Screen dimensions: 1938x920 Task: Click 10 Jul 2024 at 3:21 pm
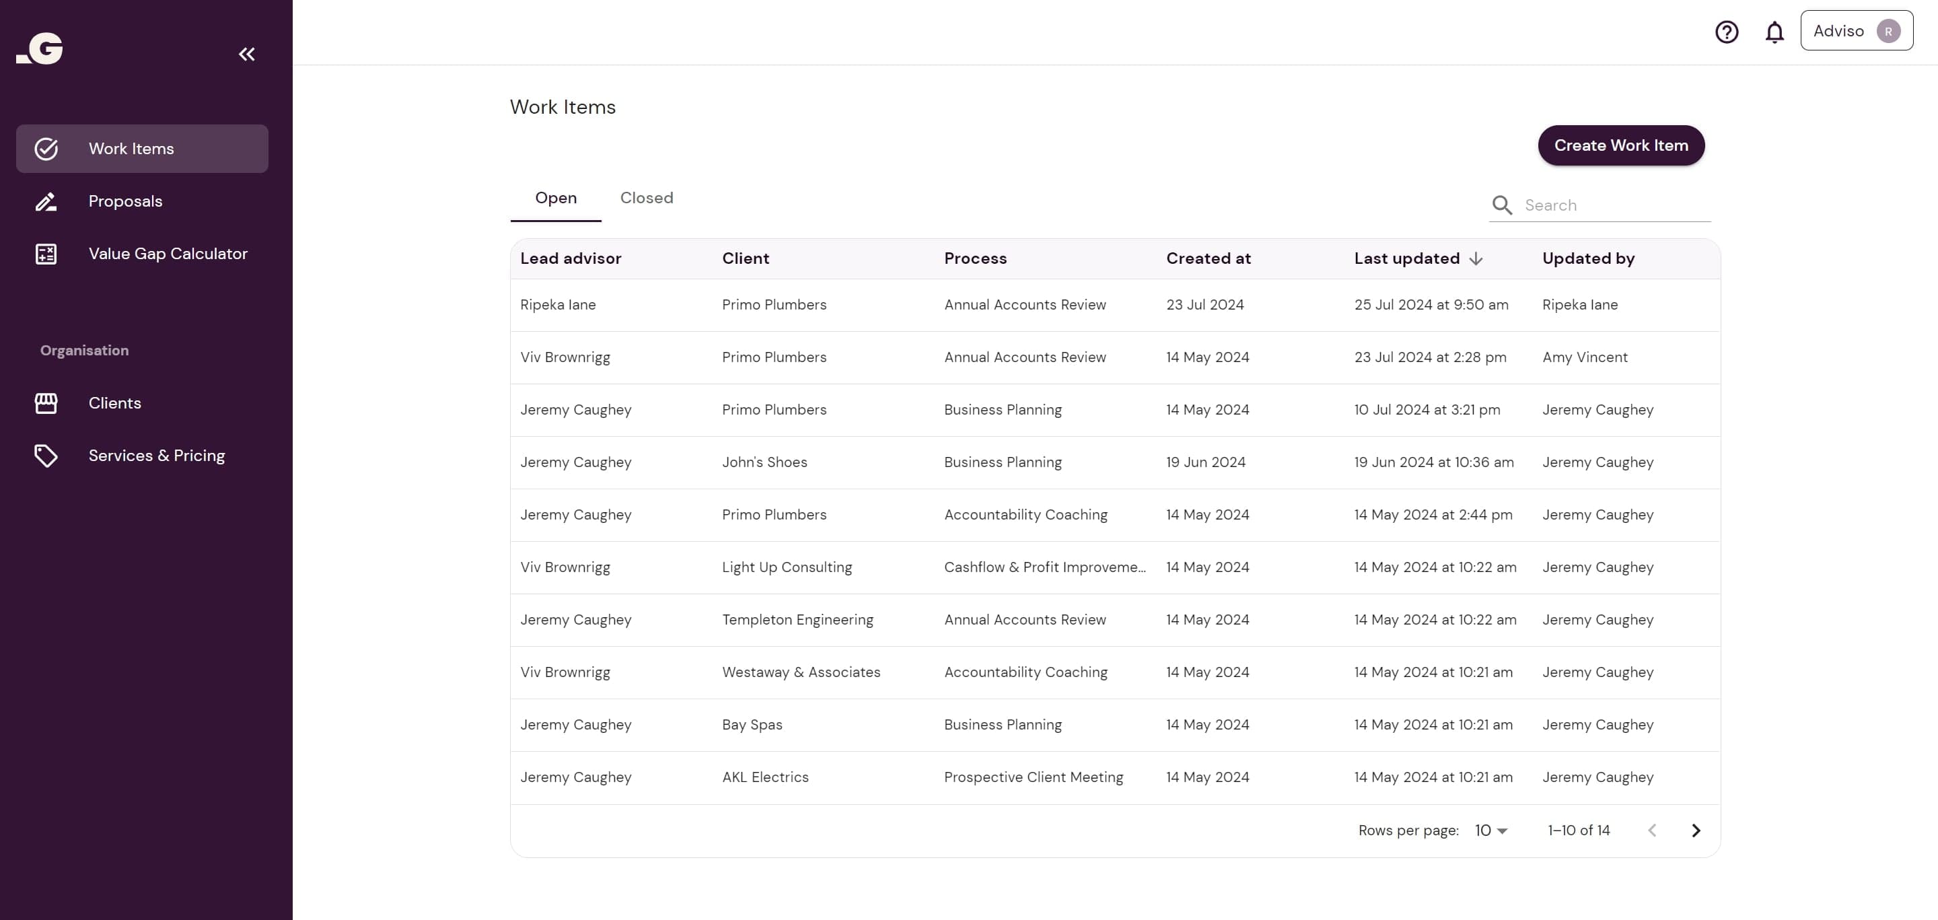click(x=1427, y=410)
